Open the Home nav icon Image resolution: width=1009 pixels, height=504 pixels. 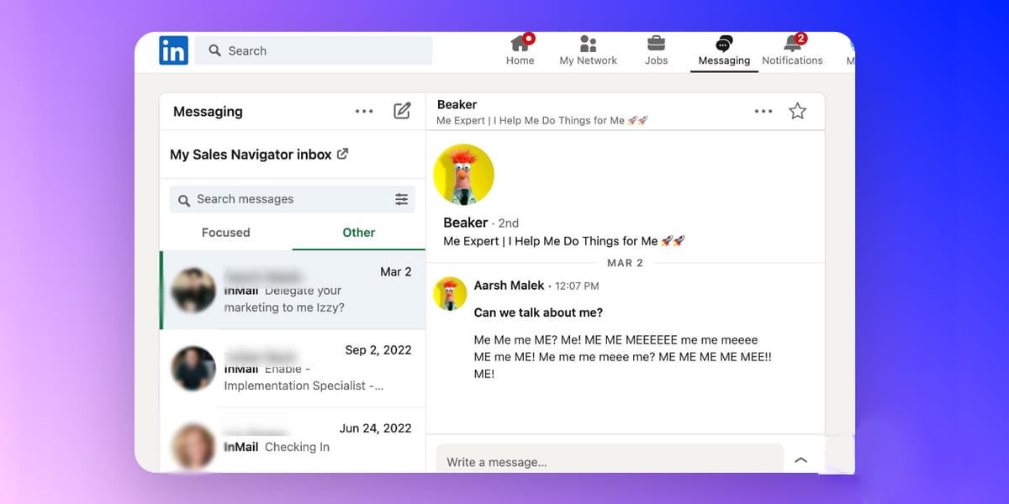pos(520,50)
